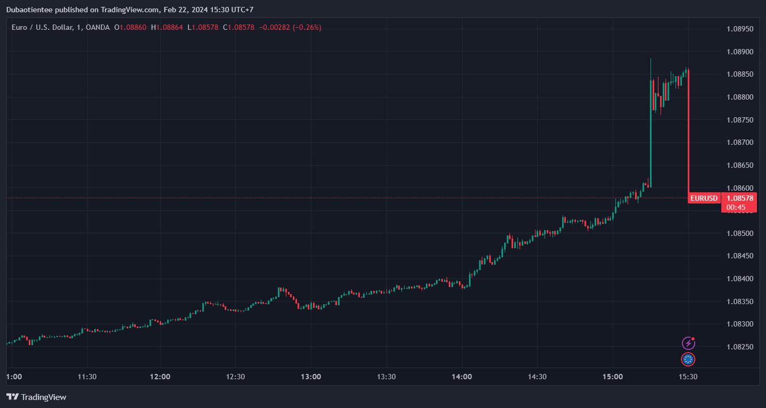The height and width of the screenshot is (408, 766).
Task: Click the red EURUSD symbol label
Action: (703, 198)
